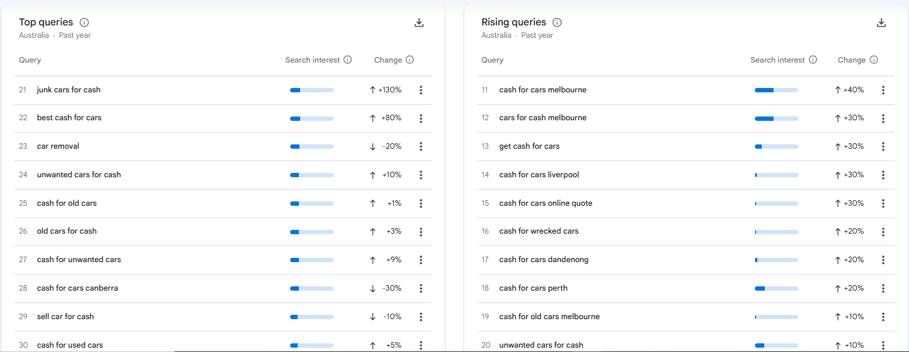The width and height of the screenshot is (909, 352).
Task: Select the Query column header in Top queries
Action: click(x=30, y=60)
